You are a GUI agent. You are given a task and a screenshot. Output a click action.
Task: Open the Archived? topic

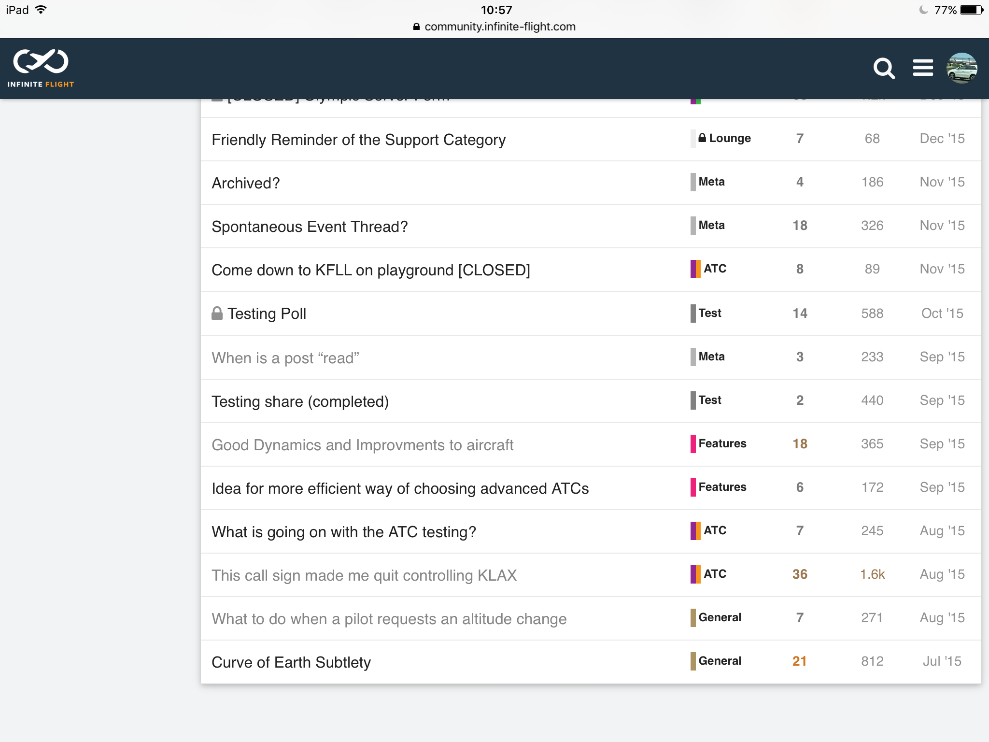click(x=245, y=183)
